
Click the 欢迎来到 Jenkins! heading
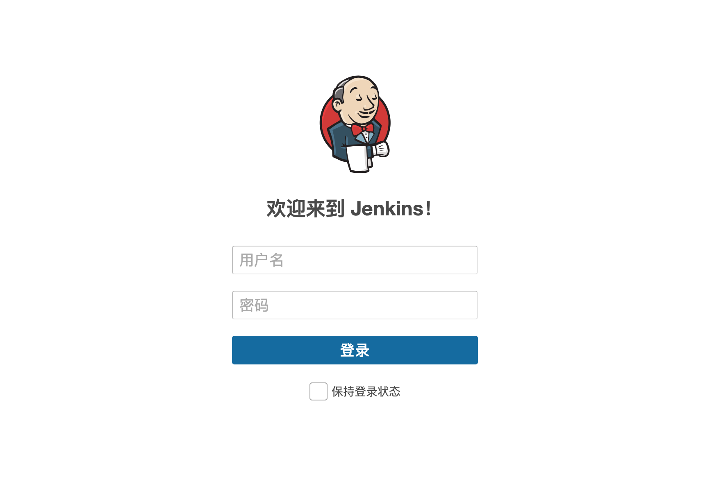[x=349, y=208]
